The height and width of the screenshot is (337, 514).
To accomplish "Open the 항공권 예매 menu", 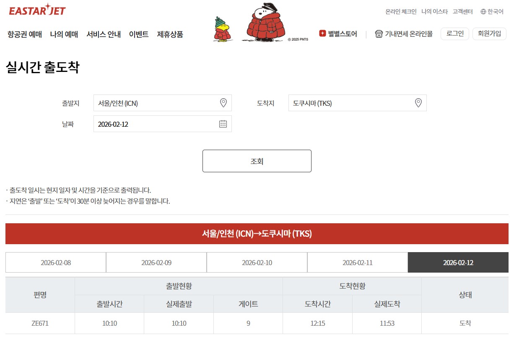I will 25,34.
